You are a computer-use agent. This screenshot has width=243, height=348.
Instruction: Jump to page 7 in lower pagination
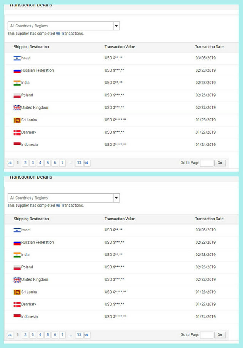[62, 335]
